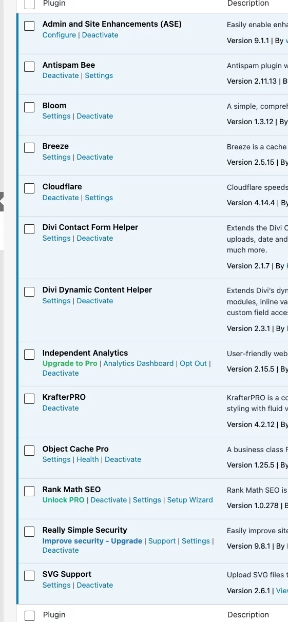Viewport: 288px width, 622px height.
Task: Tick the SVG Support plugin checkbox
Action: pos(30,576)
